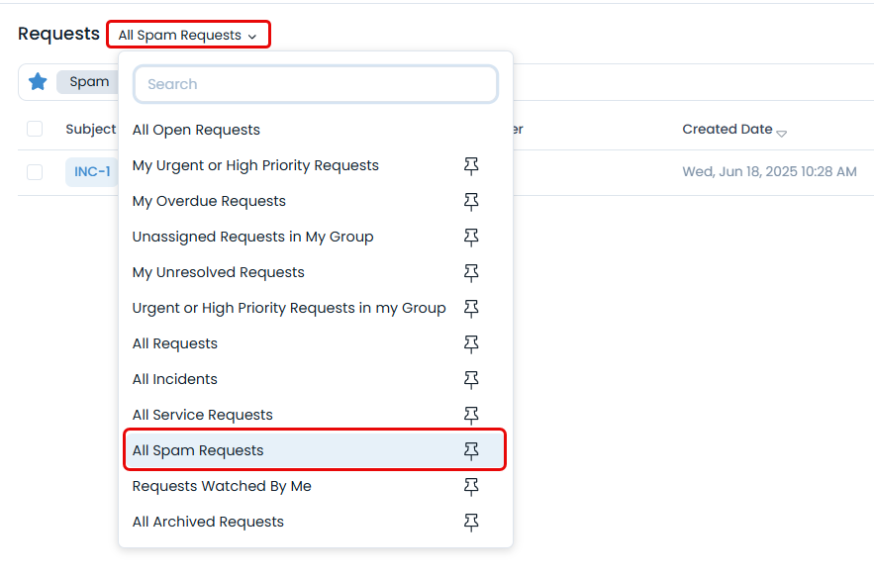The image size is (874, 579).
Task: Toggle the select-all checkbox in table header
Action: coord(35,129)
